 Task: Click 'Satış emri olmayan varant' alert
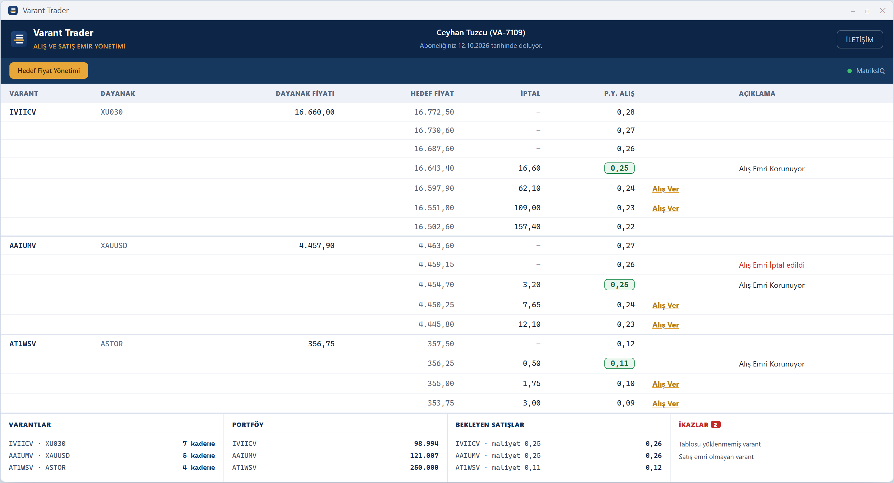point(716,457)
